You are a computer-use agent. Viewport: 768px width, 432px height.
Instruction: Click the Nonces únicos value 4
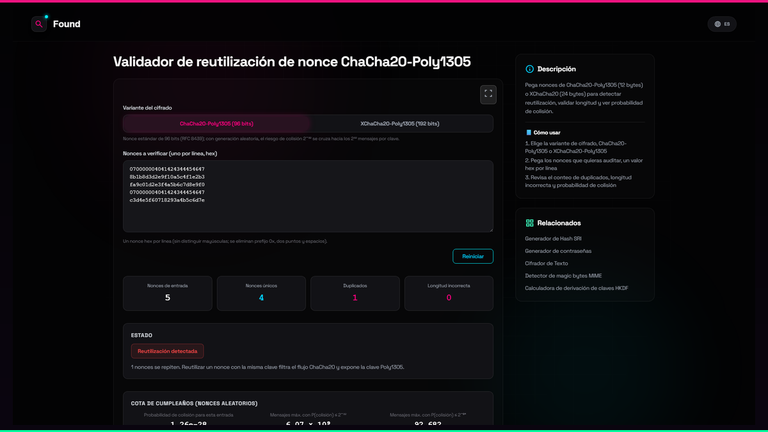pos(261,298)
